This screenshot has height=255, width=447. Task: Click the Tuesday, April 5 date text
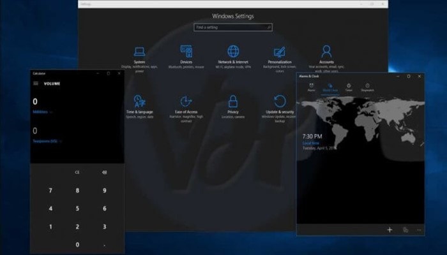pyautogui.click(x=319, y=149)
